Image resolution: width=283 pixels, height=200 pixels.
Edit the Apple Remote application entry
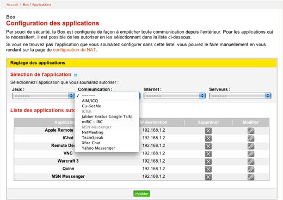click(x=251, y=131)
